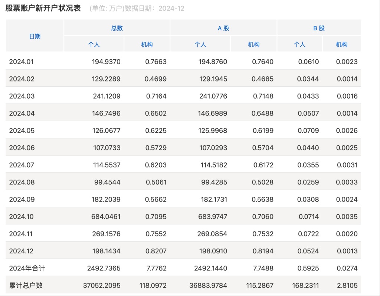
Task: Click the 2024.10 date row label
Action: [x=22, y=217]
